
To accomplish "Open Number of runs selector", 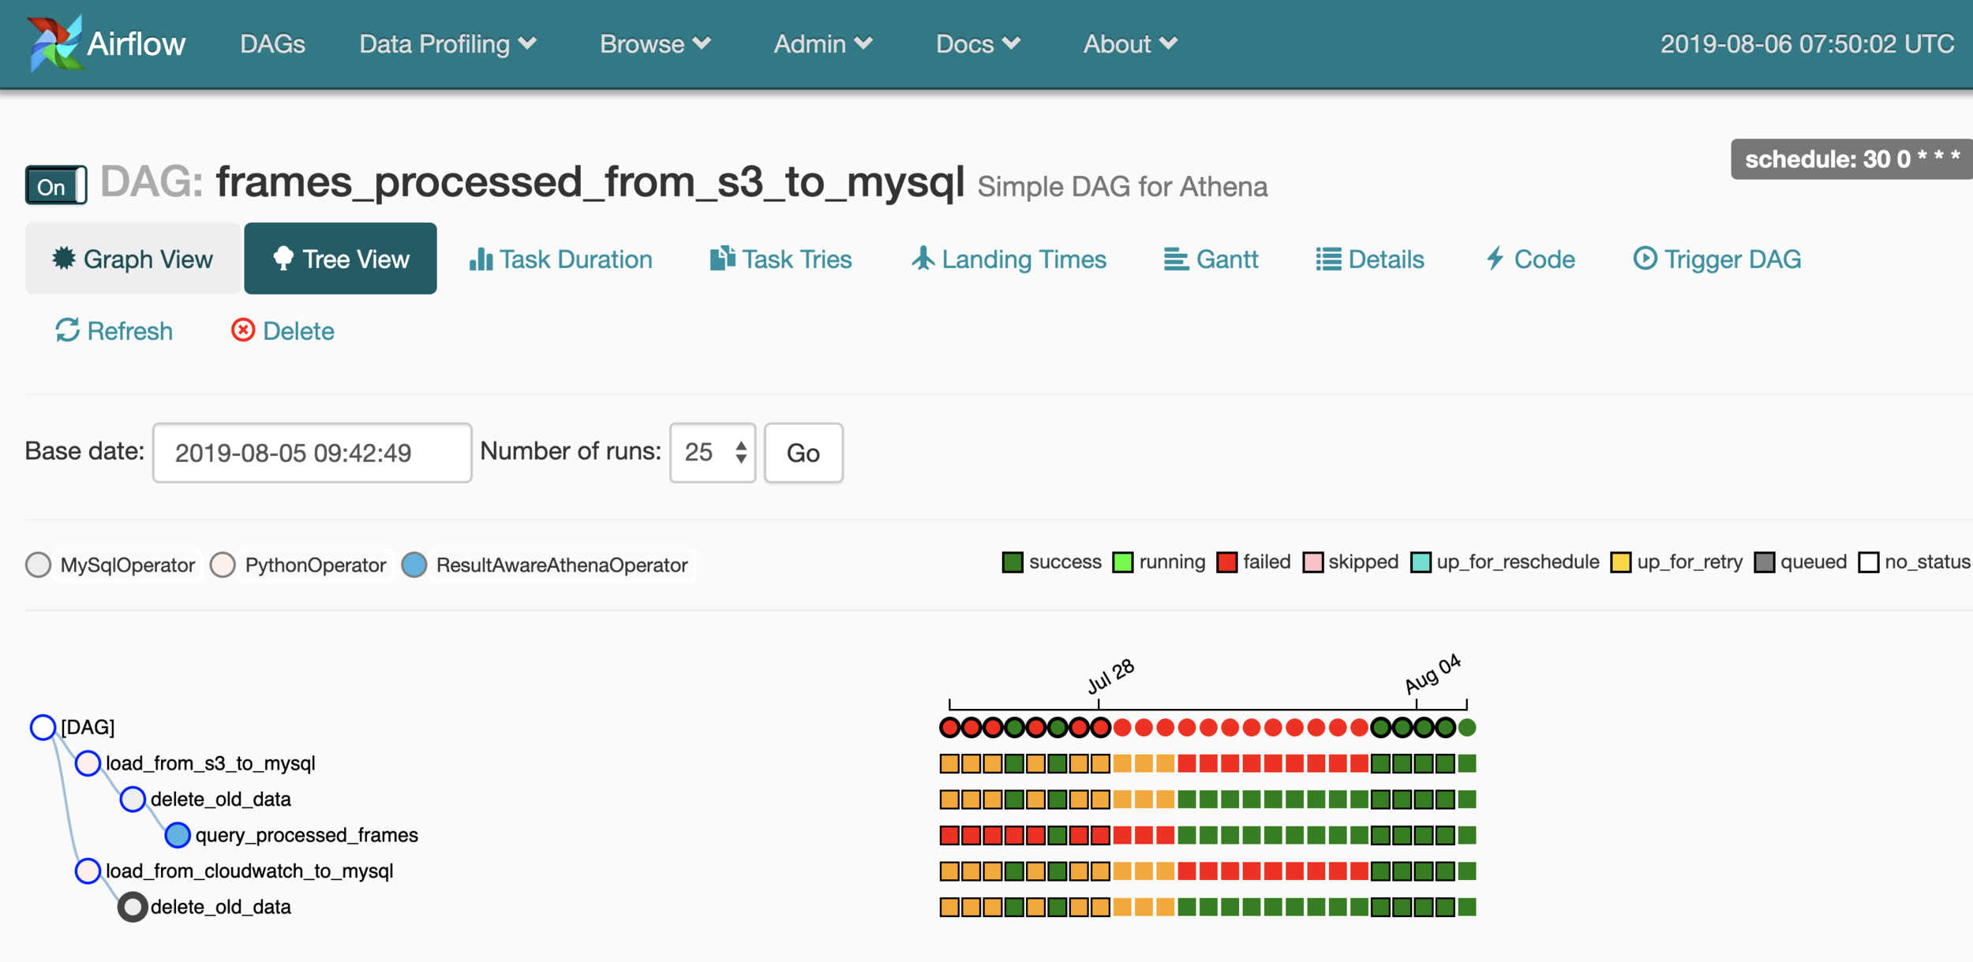I will pos(712,453).
